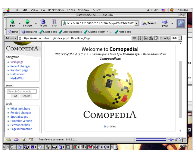
Task: Click the Search Comopedia input field
Action: tap(22, 91)
